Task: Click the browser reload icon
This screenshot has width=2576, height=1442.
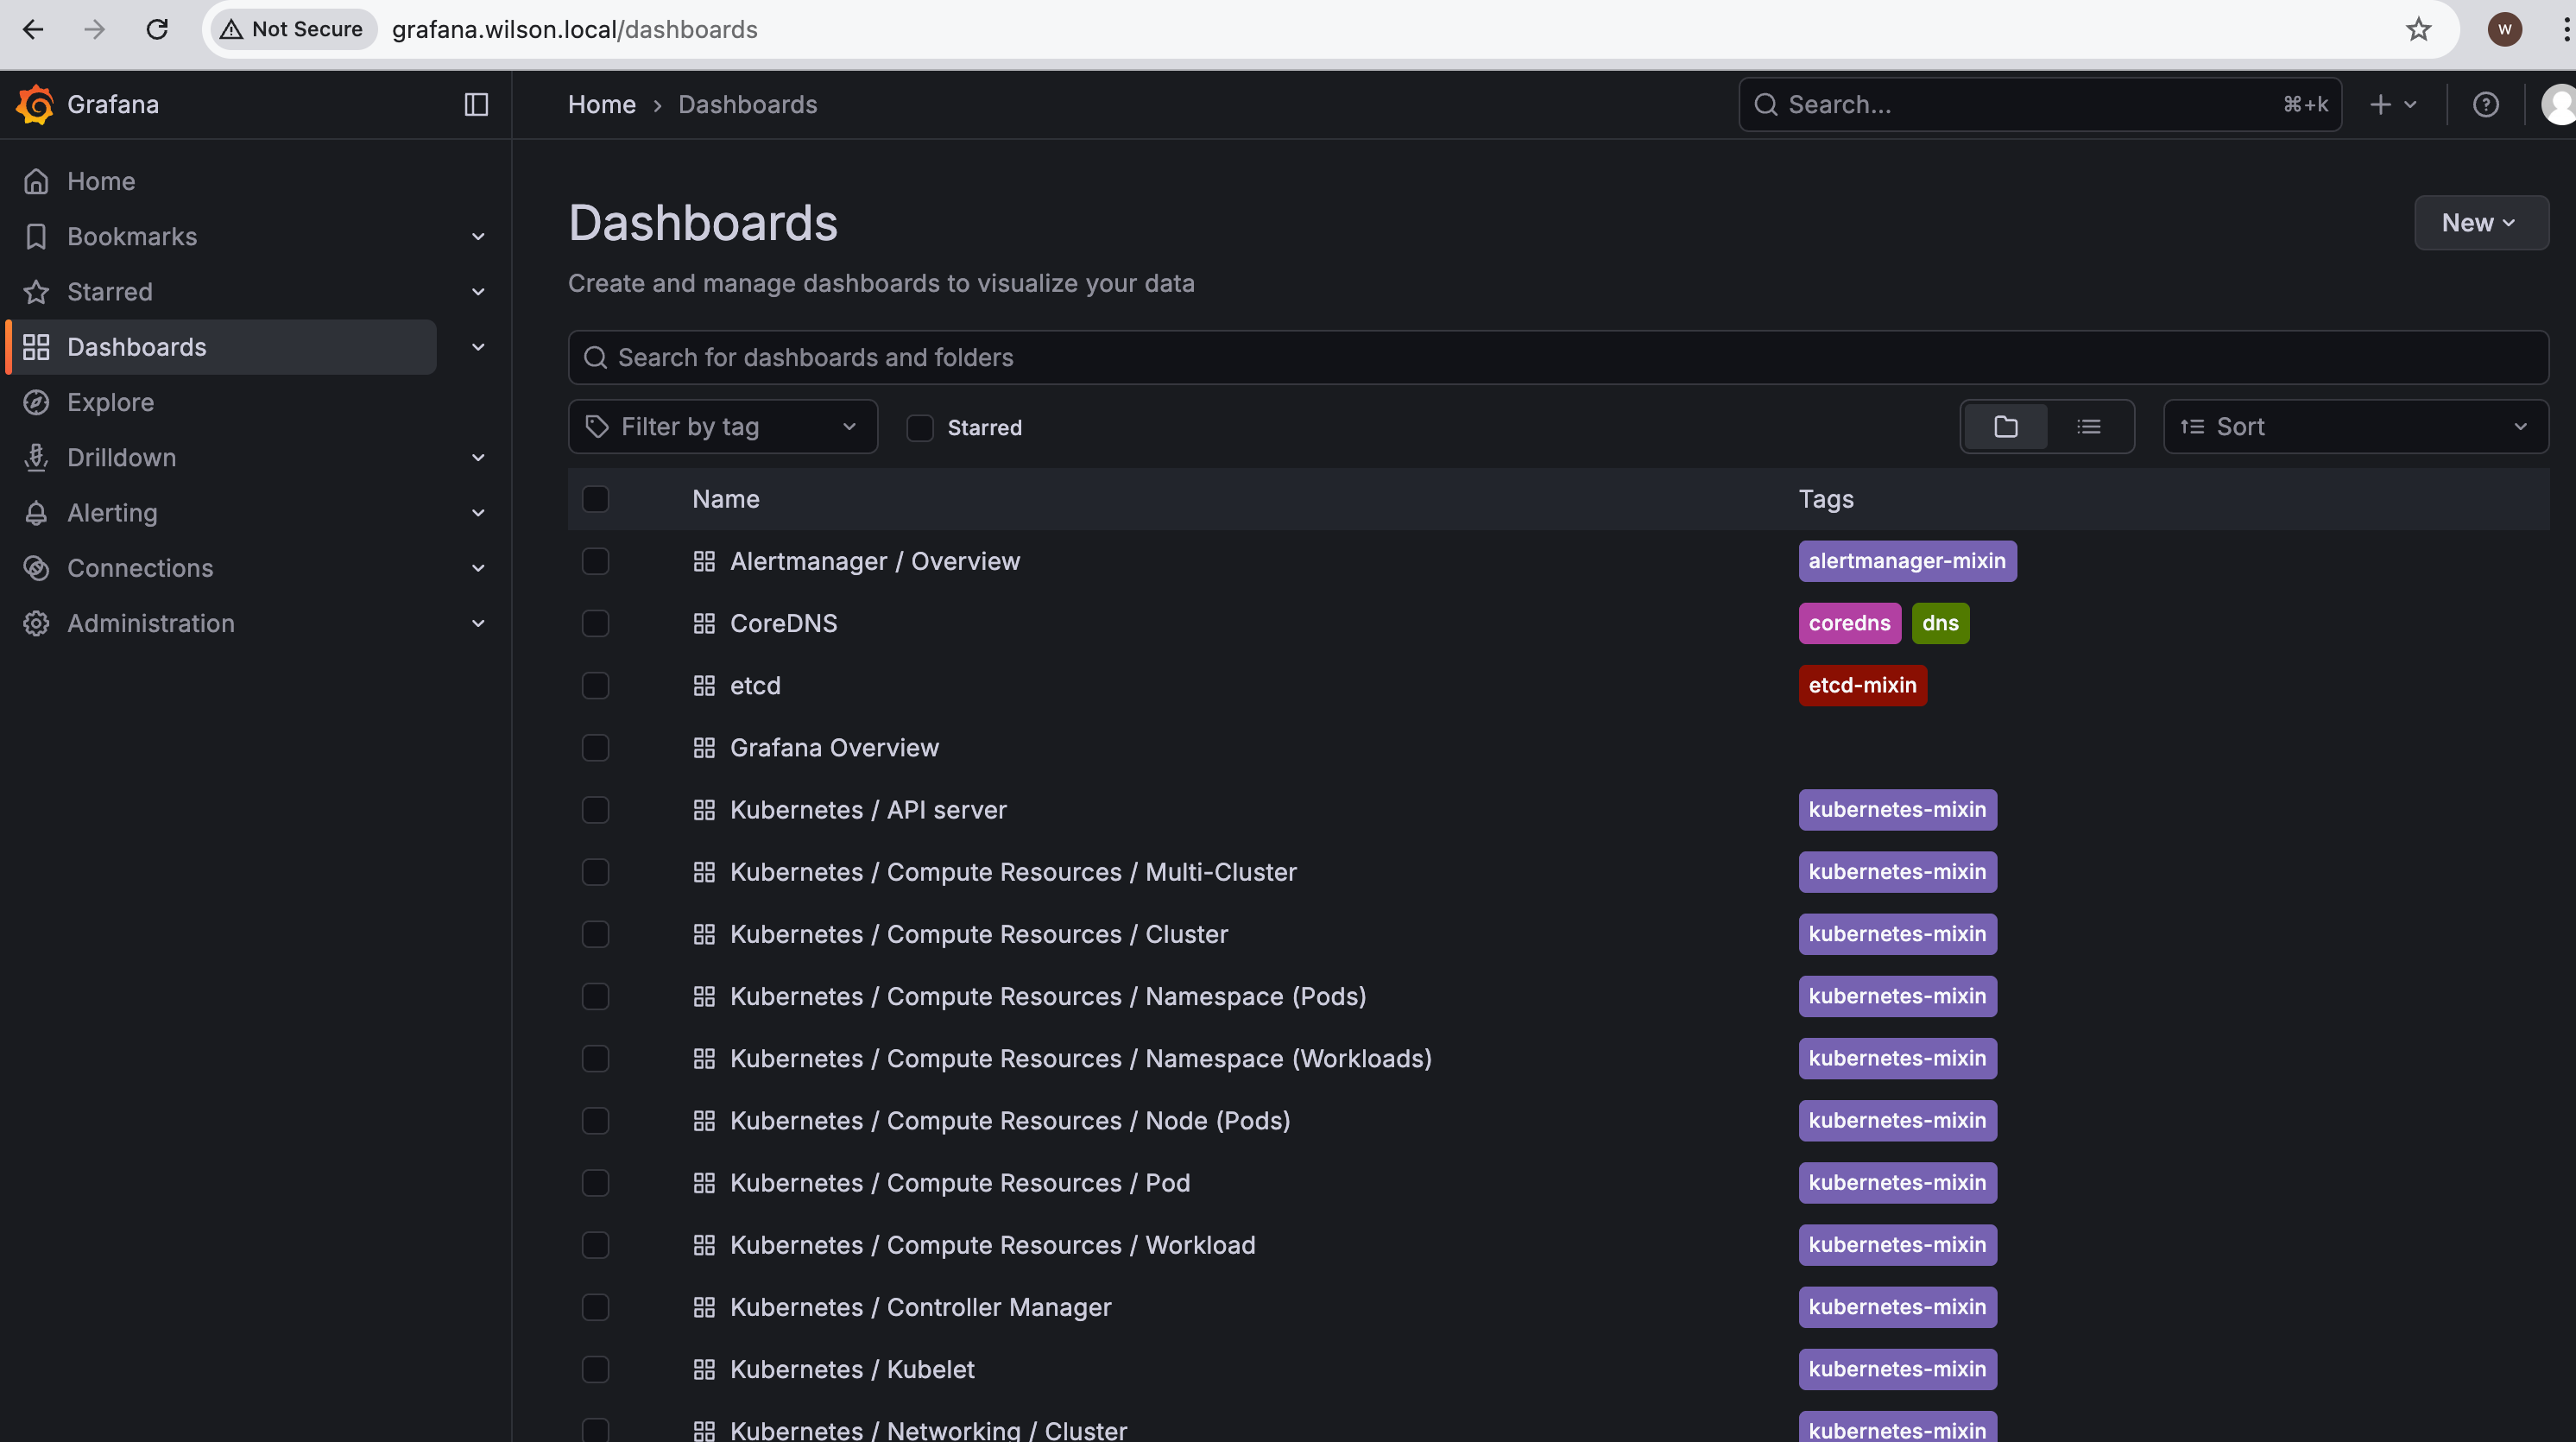Action: click(157, 29)
